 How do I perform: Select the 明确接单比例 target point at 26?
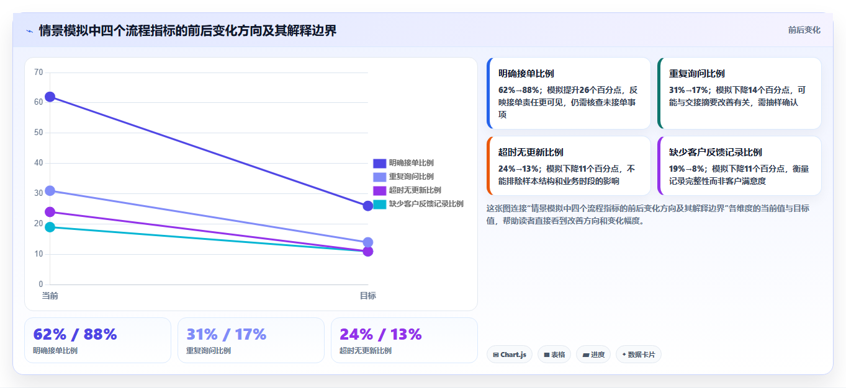tap(367, 206)
